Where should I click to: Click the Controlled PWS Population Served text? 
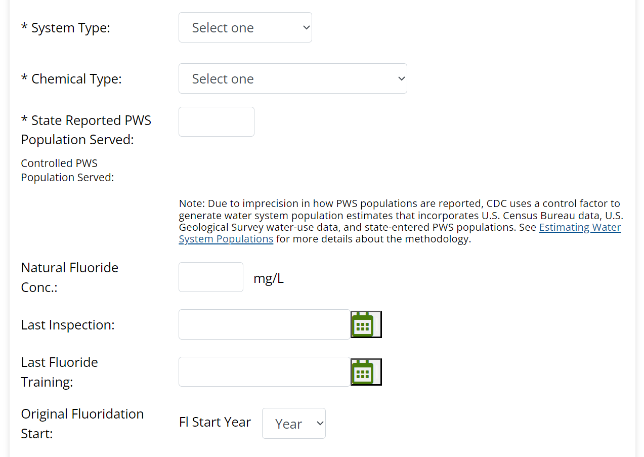pos(67,171)
